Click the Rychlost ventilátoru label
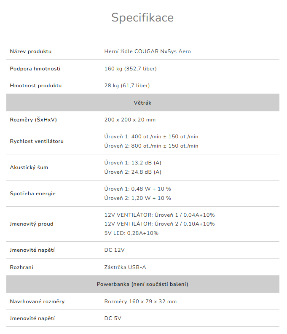 (37, 141)
